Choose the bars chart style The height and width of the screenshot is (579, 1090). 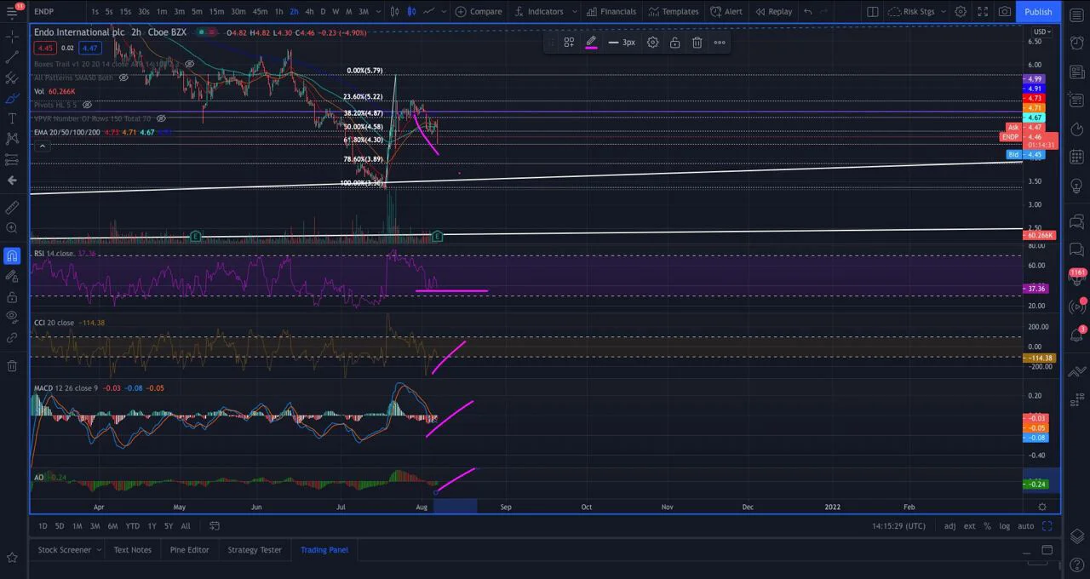click(x=394, y=11)
